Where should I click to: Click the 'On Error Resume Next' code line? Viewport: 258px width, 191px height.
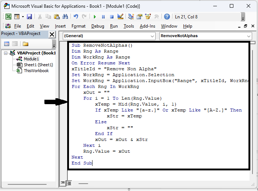coord(101,63)
